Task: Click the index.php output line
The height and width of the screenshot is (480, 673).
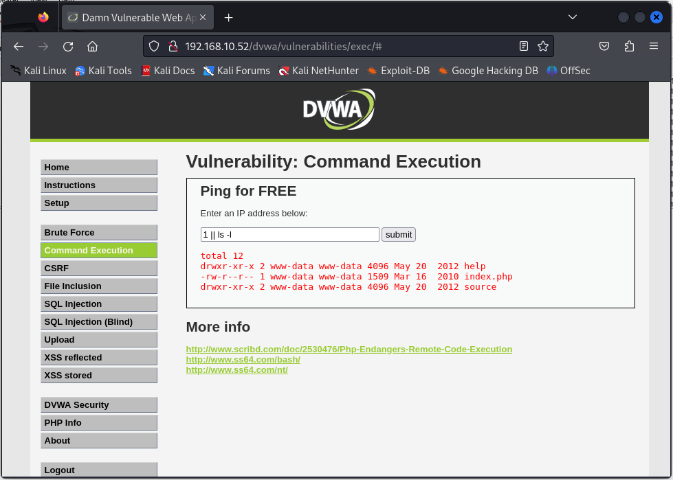Action: (356, 277)
